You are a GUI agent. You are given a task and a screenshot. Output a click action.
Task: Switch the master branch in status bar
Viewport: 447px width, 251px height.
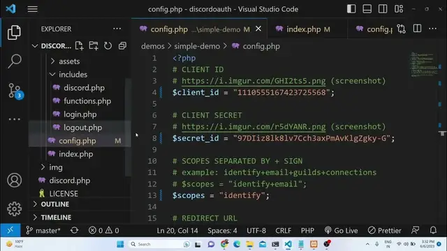[x=43, y=230]
